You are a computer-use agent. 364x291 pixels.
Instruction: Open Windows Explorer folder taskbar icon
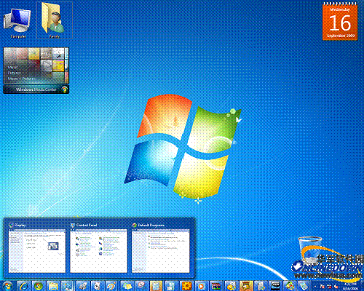(x=53, y=286)
